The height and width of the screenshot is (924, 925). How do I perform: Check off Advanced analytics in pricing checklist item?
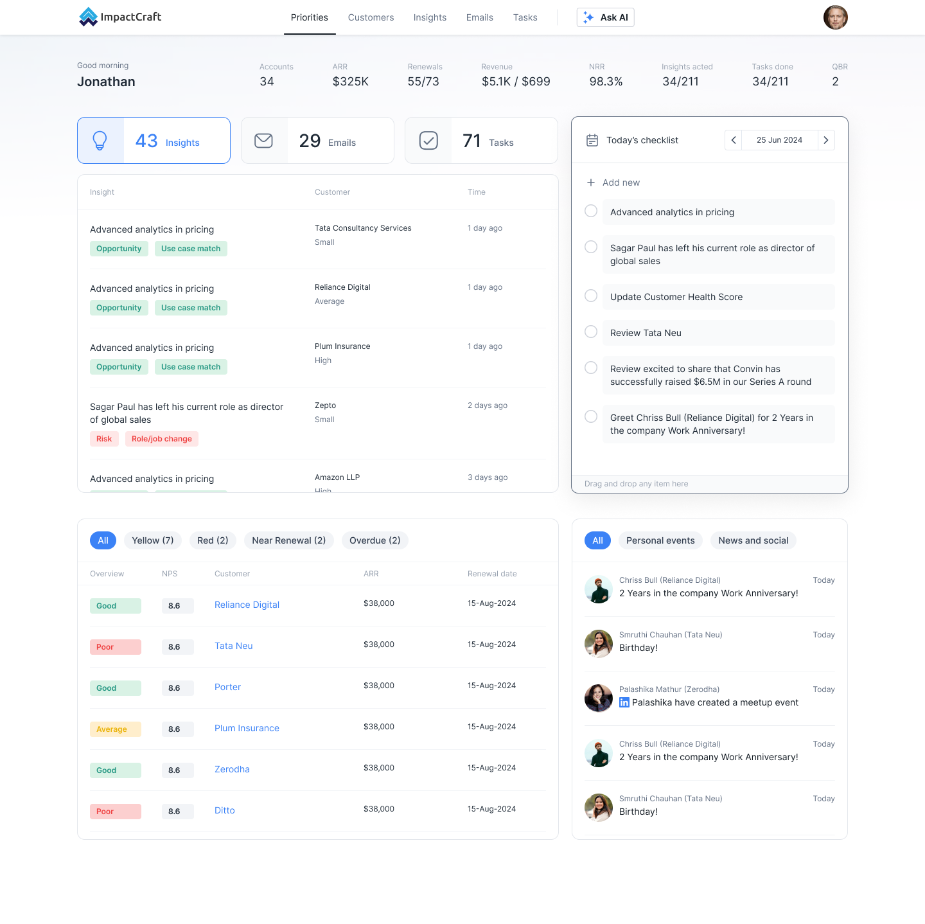(591, 211)
